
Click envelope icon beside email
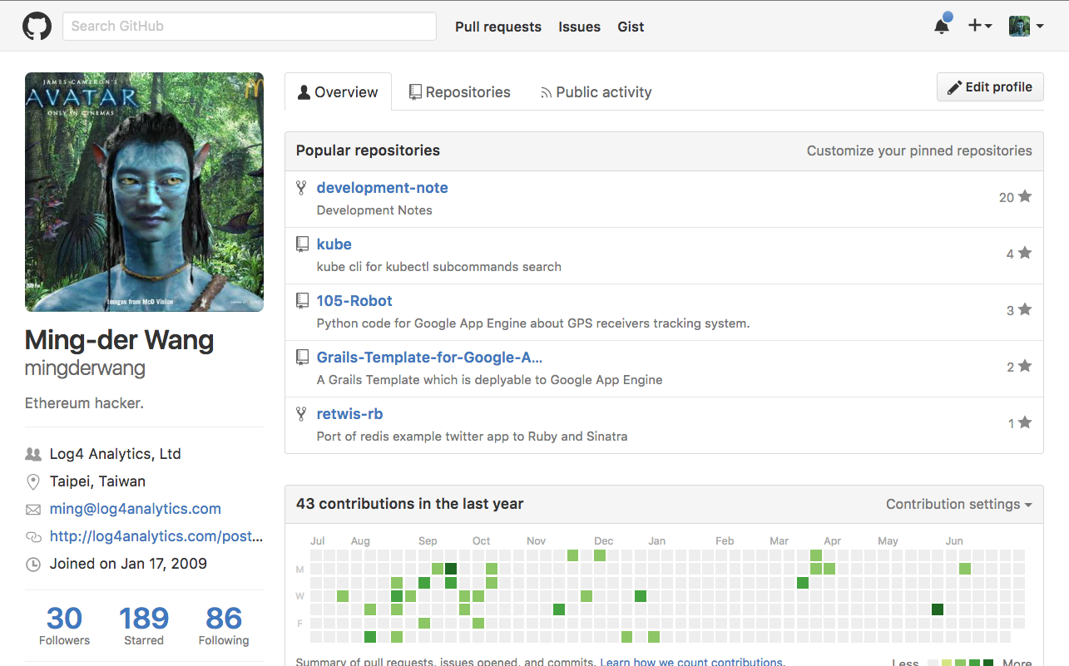(33, 509)
